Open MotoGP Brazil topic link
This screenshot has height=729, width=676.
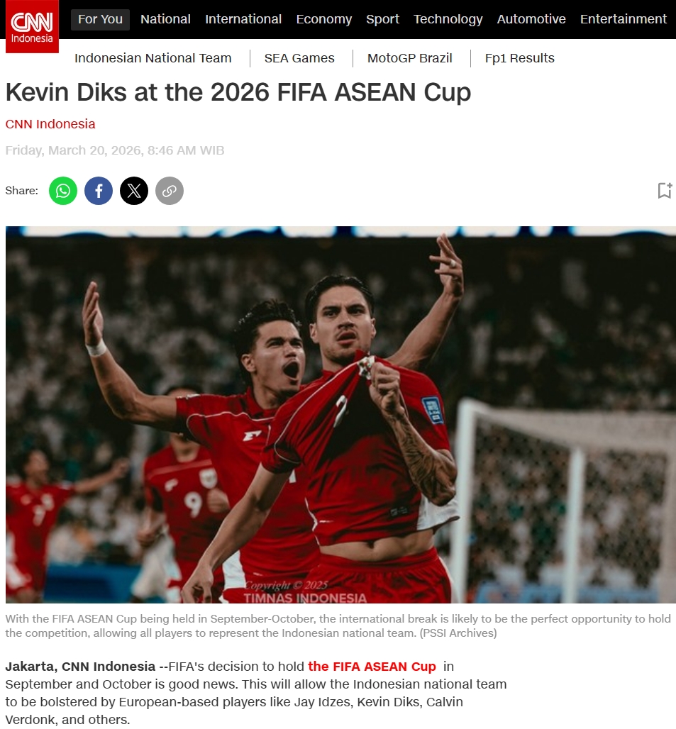(409, 58)
